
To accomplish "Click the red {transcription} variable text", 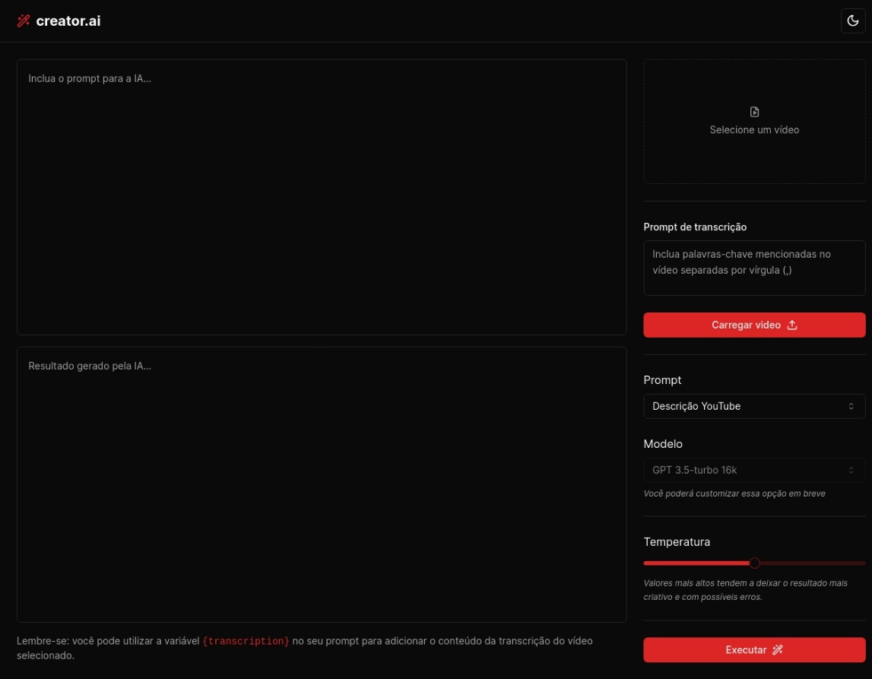I will pos(246,642).
